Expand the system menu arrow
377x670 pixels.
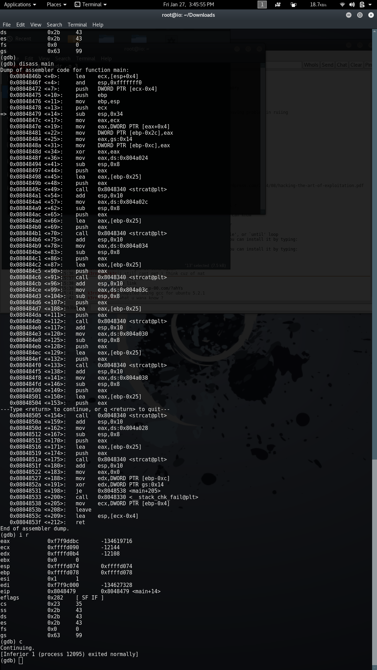pyautogui.click(x=370, y=5)
